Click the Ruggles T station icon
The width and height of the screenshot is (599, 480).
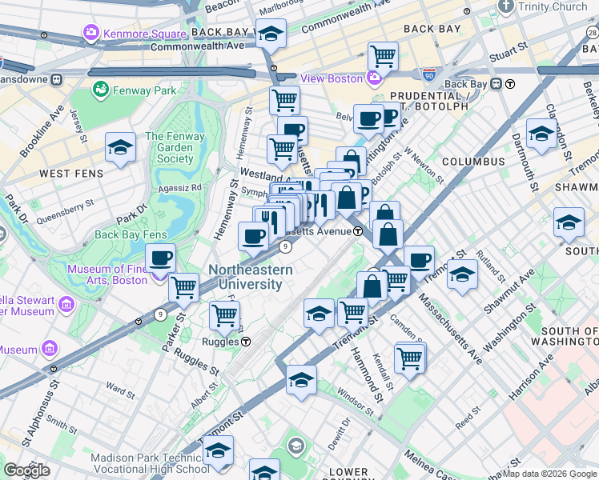[x=247, y=342]
